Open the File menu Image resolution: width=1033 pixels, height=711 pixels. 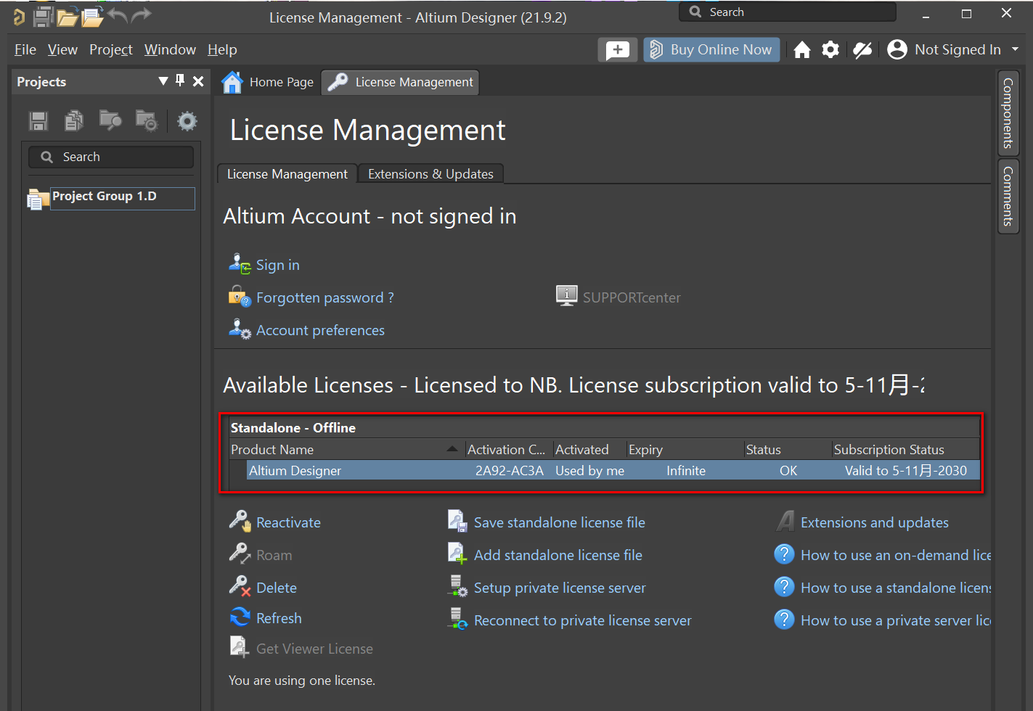click(25, 49)
